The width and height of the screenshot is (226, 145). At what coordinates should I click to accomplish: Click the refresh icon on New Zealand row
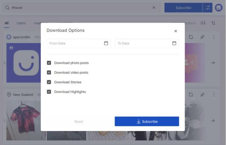pos(191,95)
